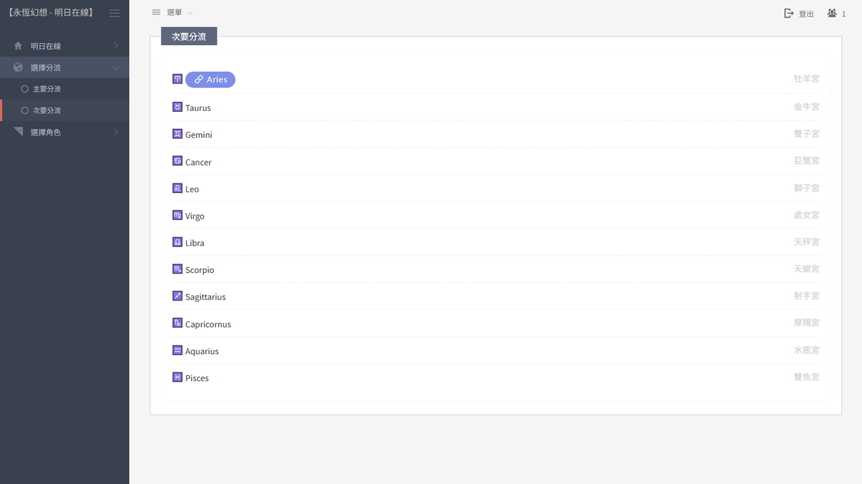Click the 摩羯宮 label
The image size is (862, 484).
coord(806,323)
